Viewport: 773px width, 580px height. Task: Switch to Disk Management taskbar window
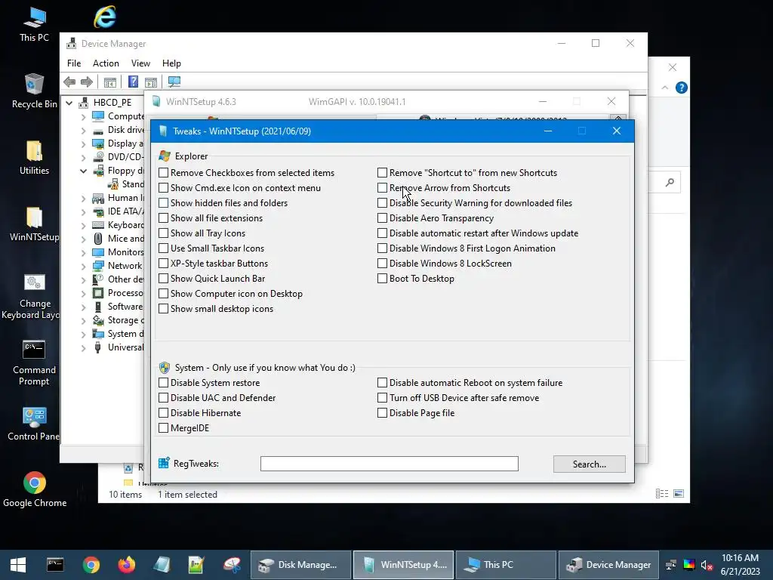301,565
